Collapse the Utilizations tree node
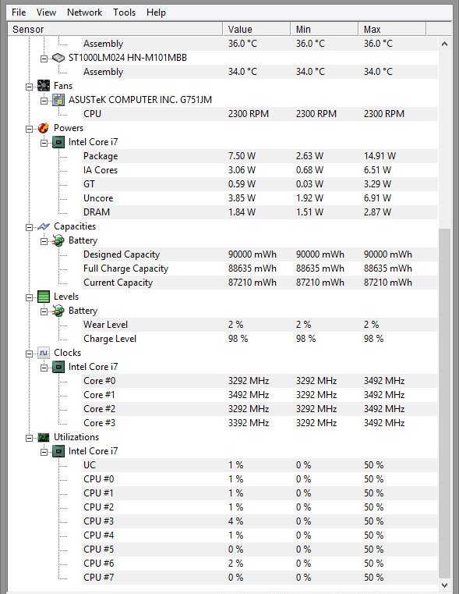 coord(29,439)
